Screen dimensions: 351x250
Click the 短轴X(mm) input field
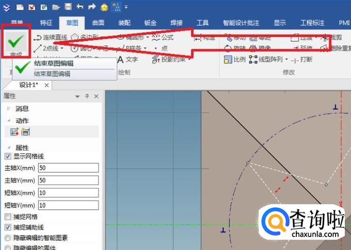tap(69, 193)
